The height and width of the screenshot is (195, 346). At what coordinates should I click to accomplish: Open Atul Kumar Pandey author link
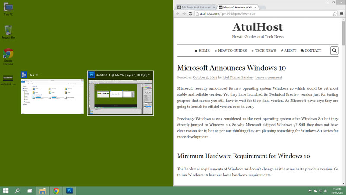[237, 78]
